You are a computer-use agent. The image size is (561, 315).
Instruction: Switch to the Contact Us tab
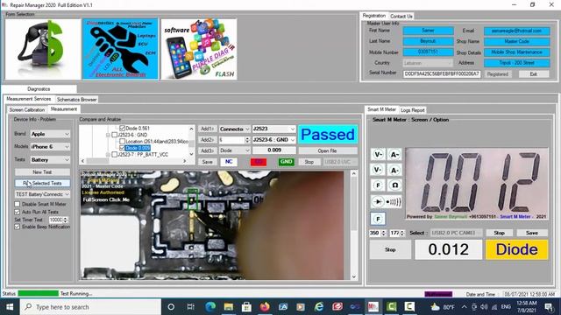(401, 16)
